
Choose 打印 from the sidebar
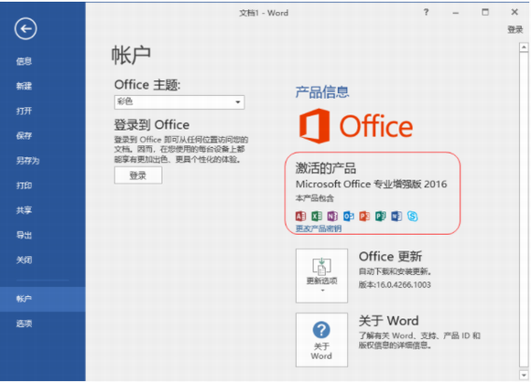tap(24, 186)
